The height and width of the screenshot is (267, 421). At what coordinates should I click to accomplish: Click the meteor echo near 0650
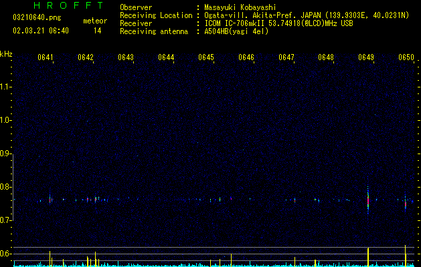tap(406, 203)
